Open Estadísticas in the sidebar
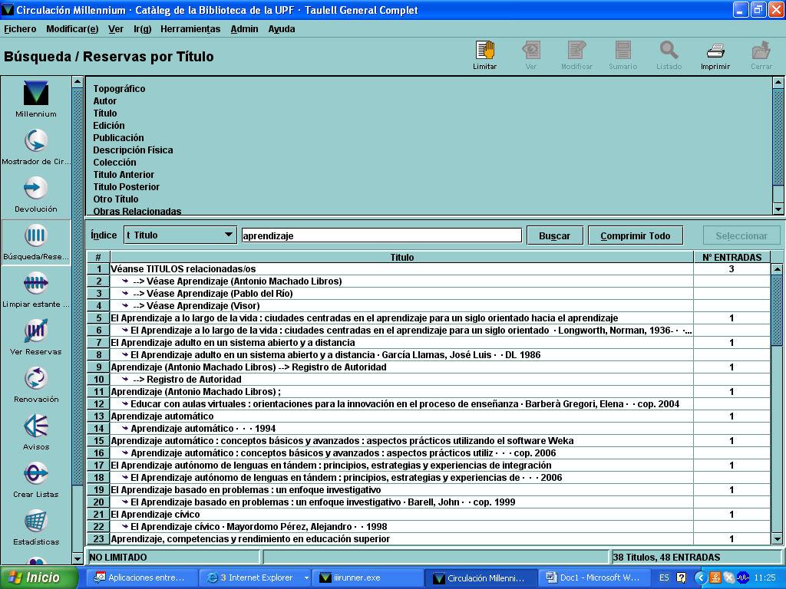 (35, 521)
